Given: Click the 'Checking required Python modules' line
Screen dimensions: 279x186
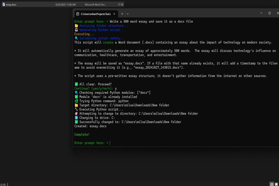Looking at the screenshot, I should (x=112, y=92).
